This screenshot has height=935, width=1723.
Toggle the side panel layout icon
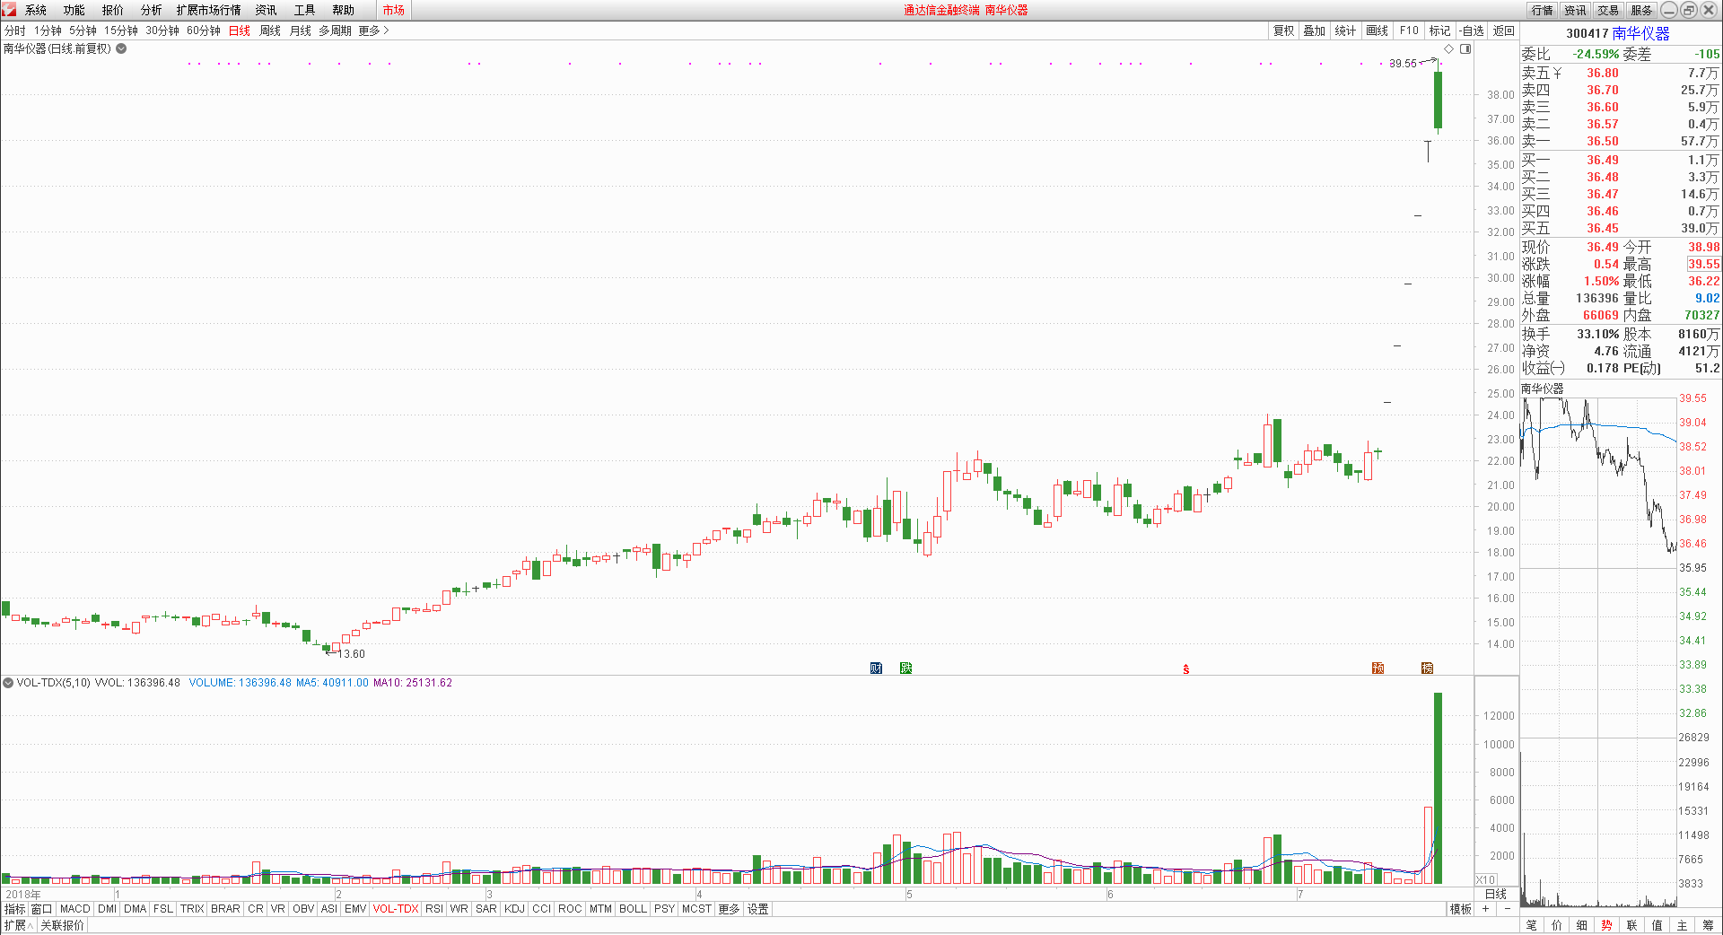1465,48
